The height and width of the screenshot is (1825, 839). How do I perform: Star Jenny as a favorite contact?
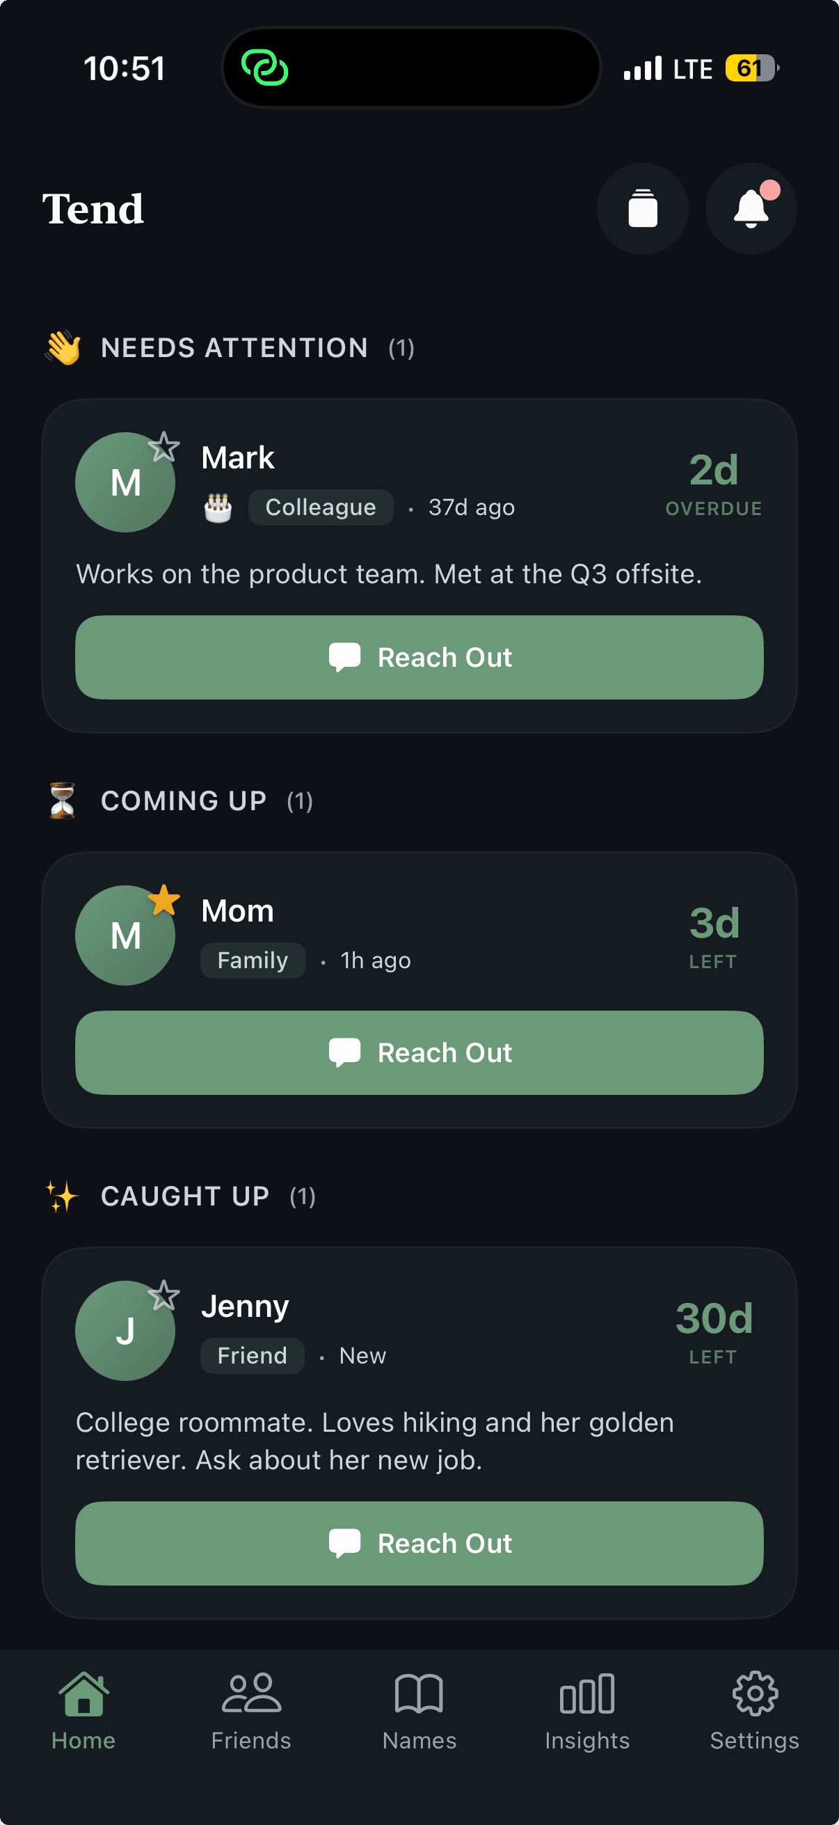point(164,1295)
